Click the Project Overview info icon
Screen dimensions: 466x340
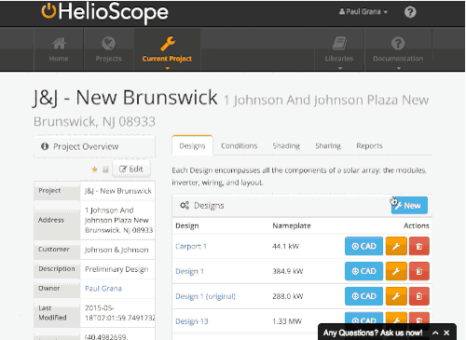[x=45, y=146]
